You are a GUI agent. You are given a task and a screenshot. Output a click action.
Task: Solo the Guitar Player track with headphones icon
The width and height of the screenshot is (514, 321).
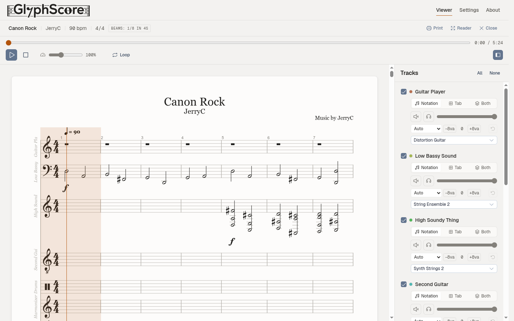pos(429,117)
